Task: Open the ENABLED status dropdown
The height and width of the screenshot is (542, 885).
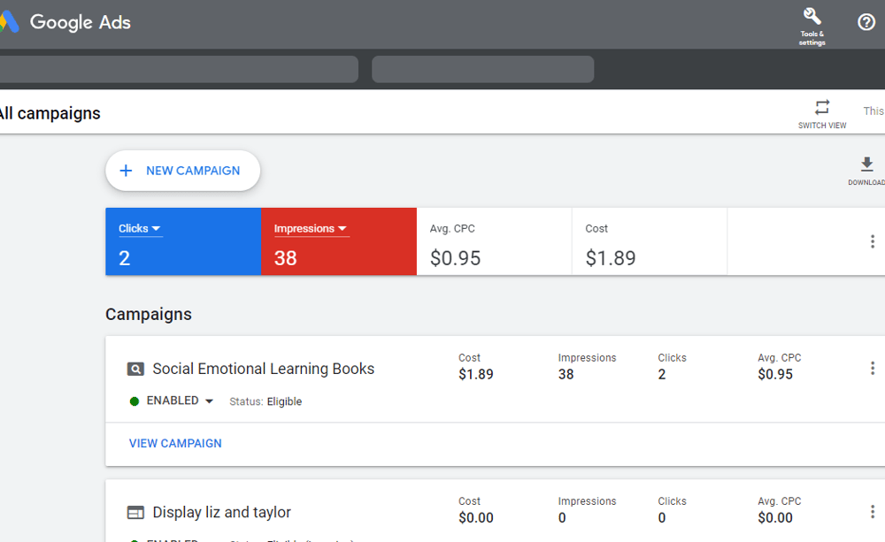Action: coord(180,401)
